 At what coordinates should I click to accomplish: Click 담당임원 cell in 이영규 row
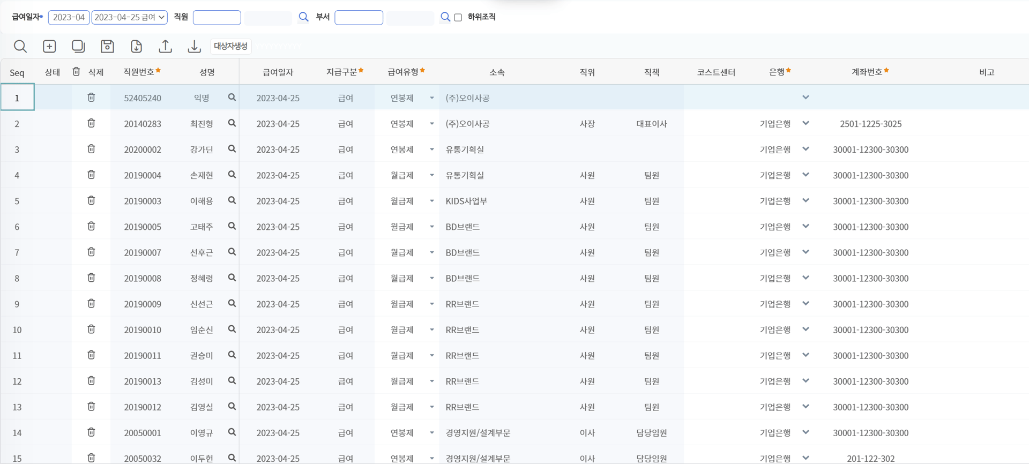pyautogui.click(x=652, y=432)
